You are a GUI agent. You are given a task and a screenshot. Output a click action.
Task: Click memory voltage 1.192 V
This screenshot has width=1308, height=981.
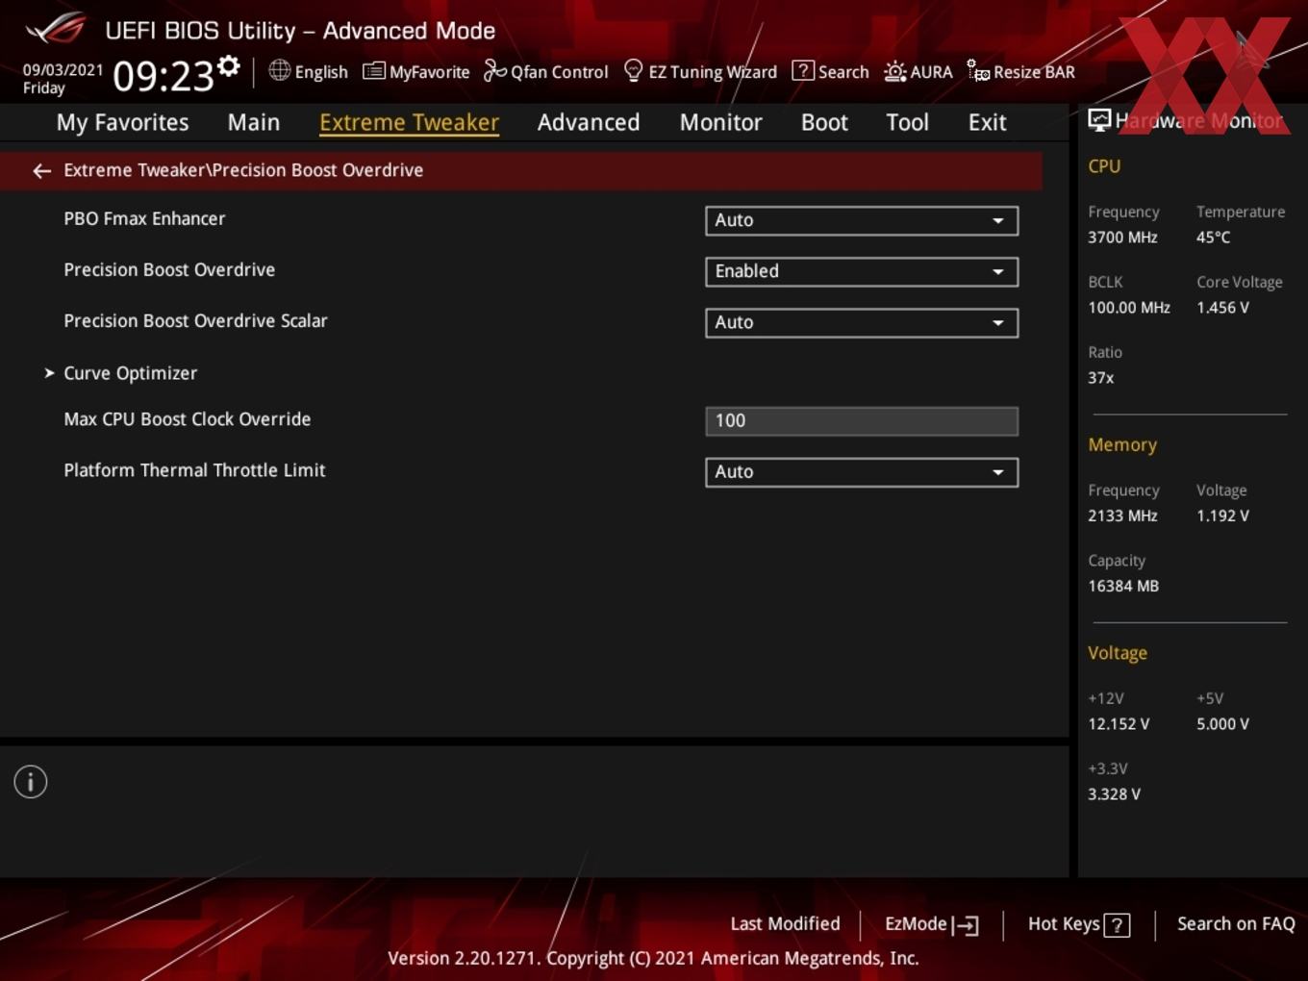[1222, 516]
